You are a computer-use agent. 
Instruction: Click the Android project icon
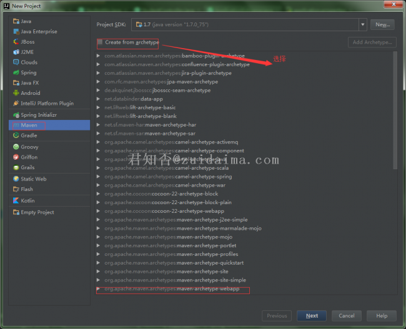pos(16,93)
